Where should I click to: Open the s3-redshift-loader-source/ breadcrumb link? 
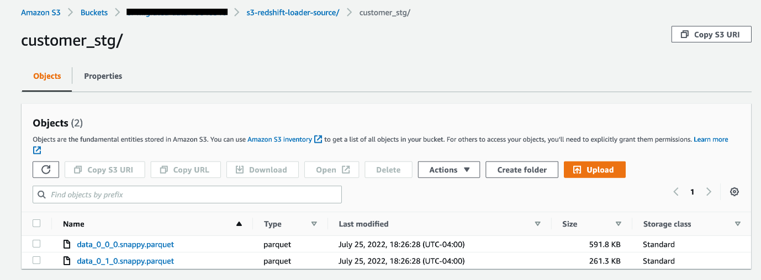point(293,12)
